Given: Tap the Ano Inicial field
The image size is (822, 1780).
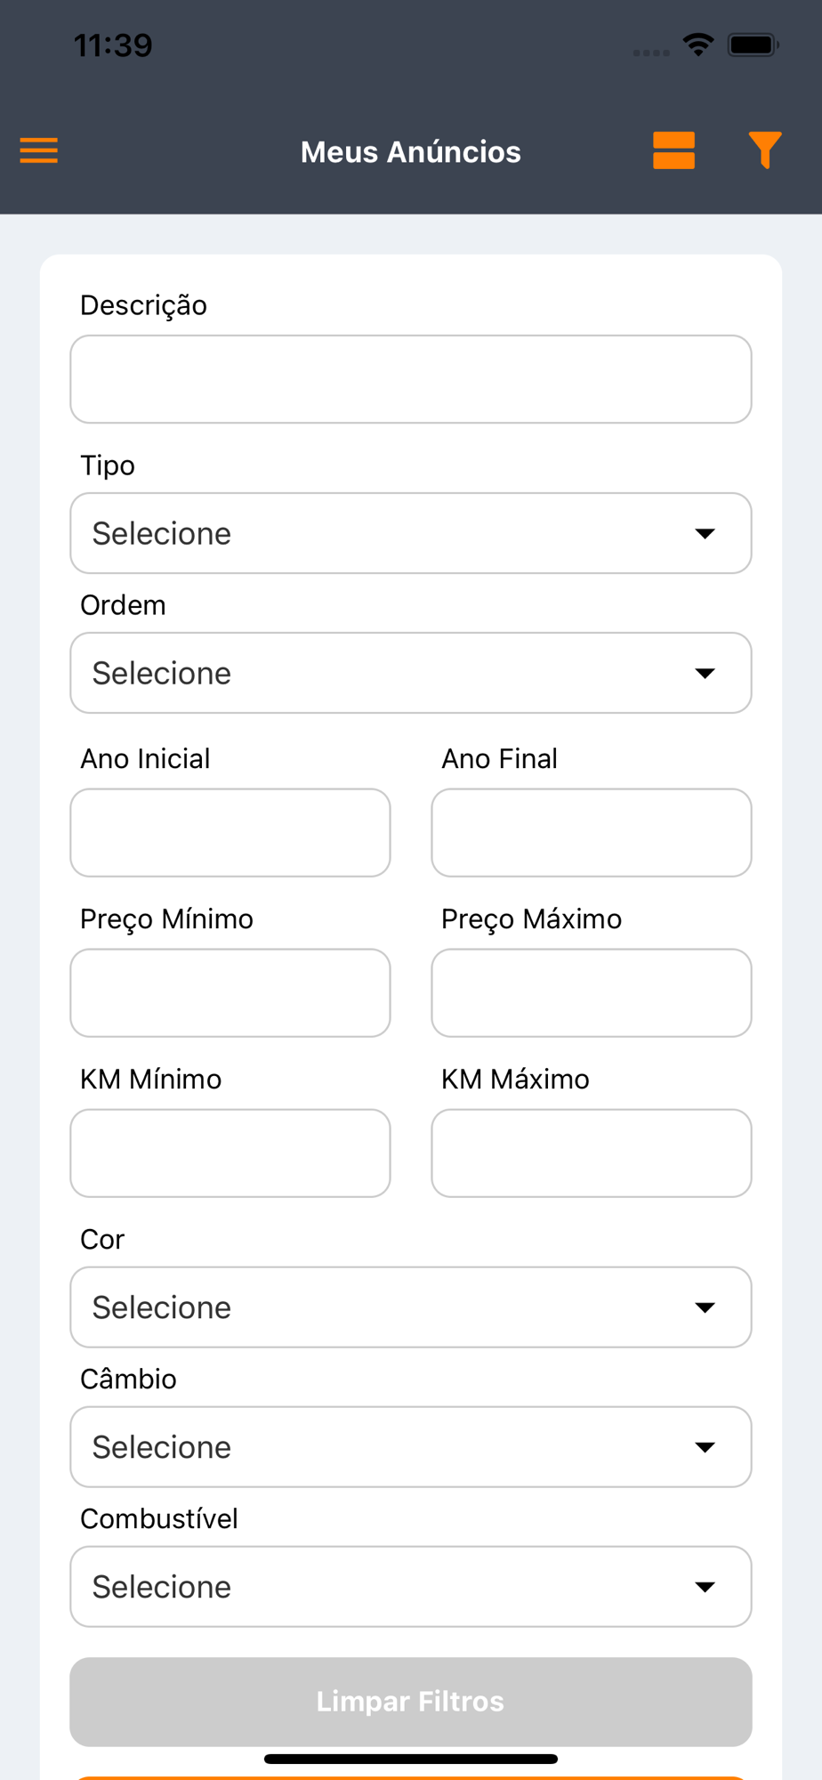Looking at the screenshot, I should click(230, 833).
